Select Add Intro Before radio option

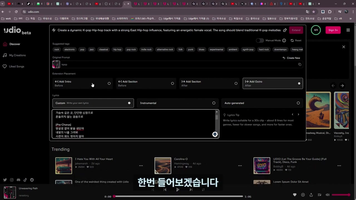point(83,83)
